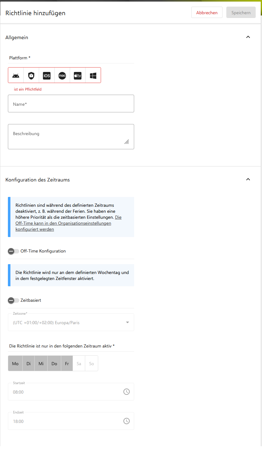Toggle the Sa weekday button
Viewport: 262px width, 469px height.
[79, 364]
